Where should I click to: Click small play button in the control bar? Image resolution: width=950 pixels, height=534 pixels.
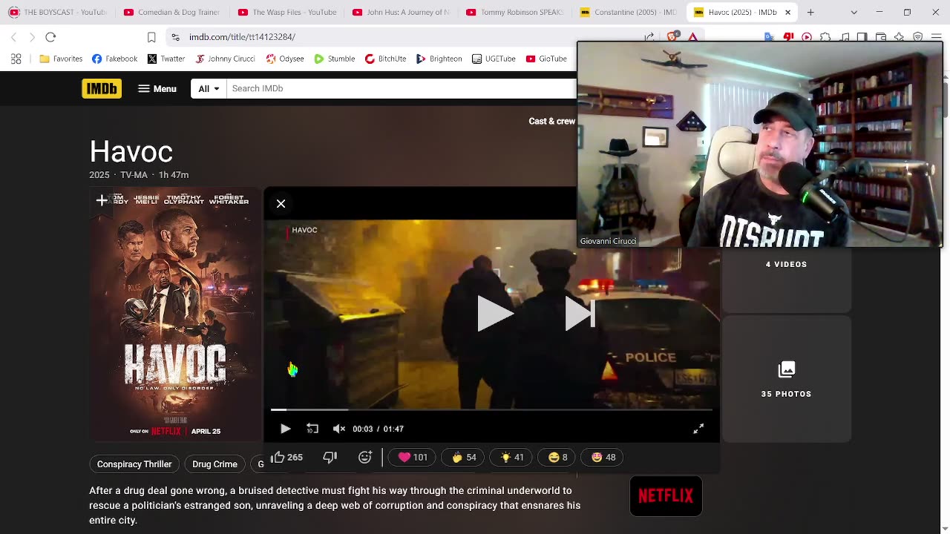point(286,429)
